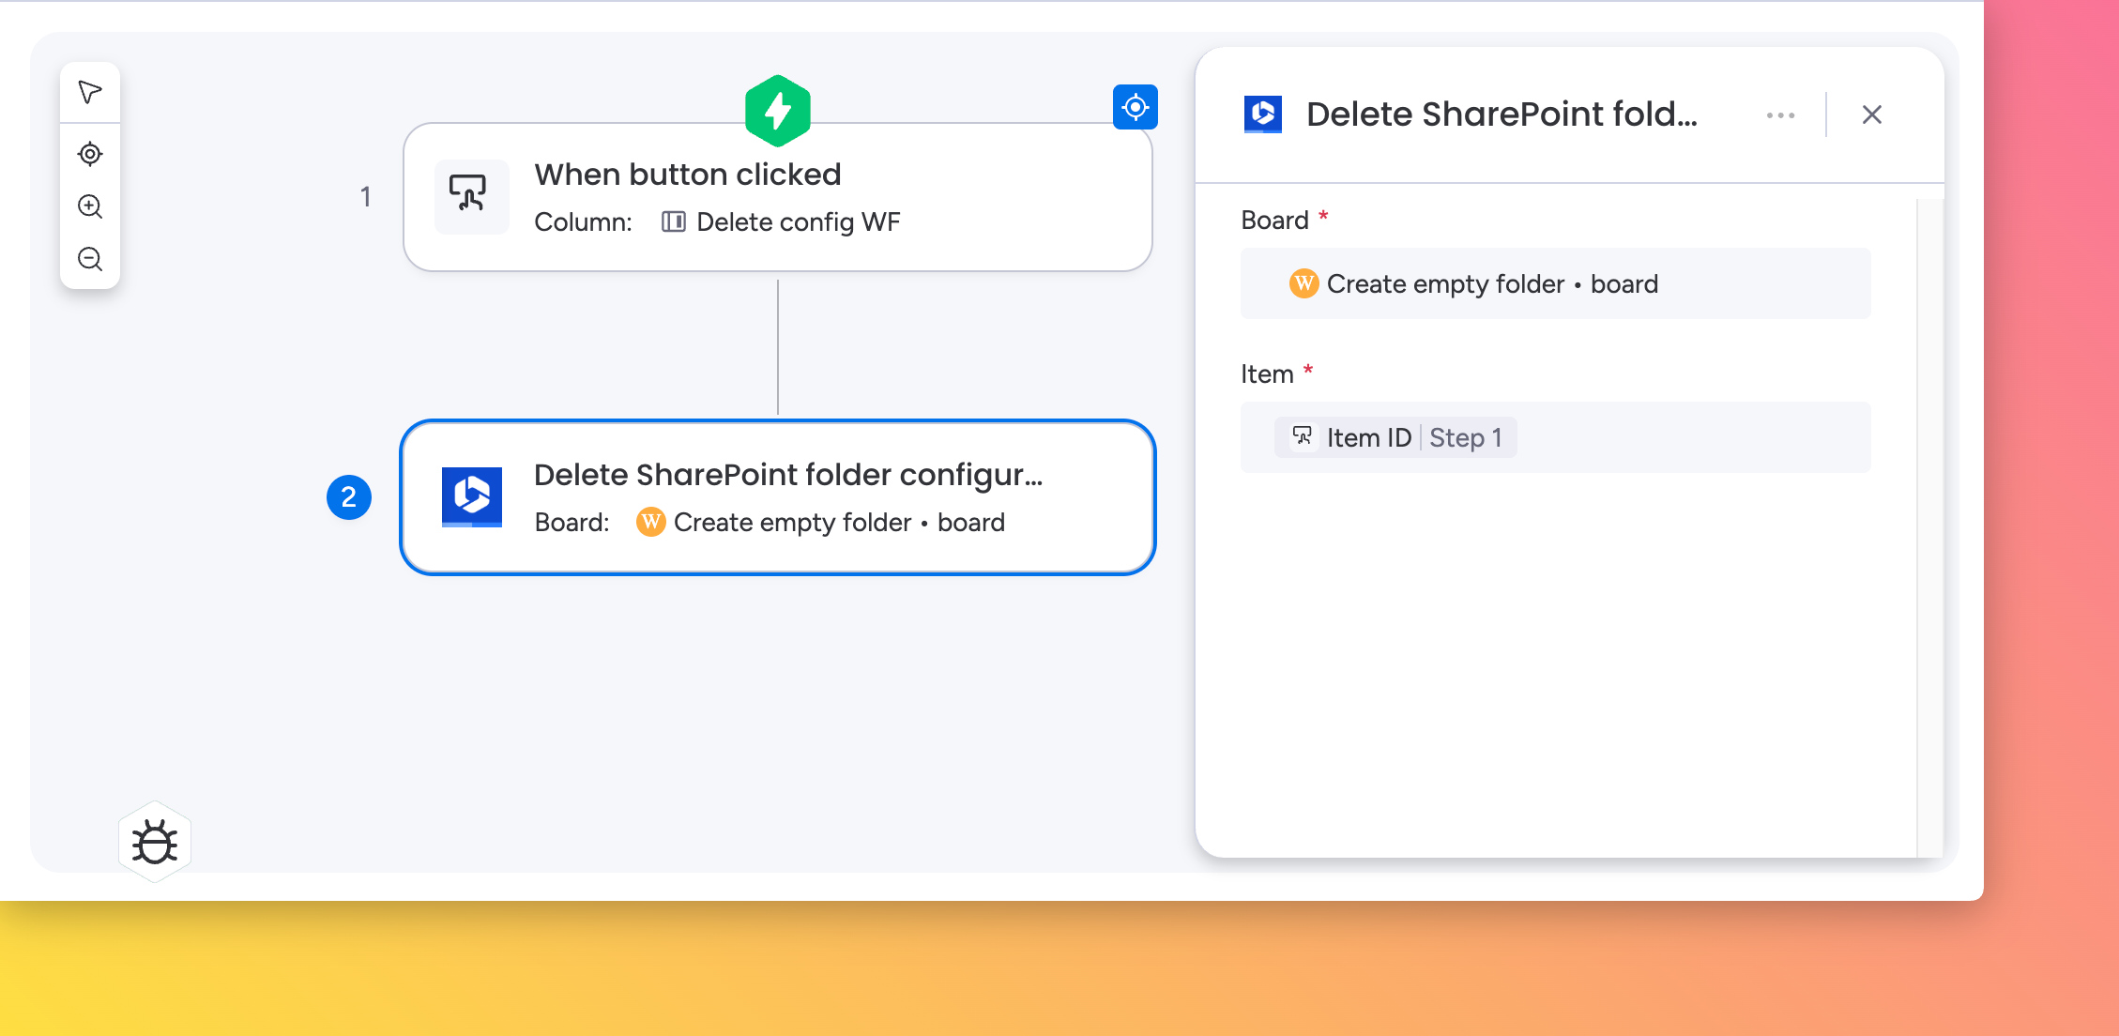The width and height of the screenshot is (2119, 1036).
Task: Click SharePoint icon in panel header
Action: 1262,114
